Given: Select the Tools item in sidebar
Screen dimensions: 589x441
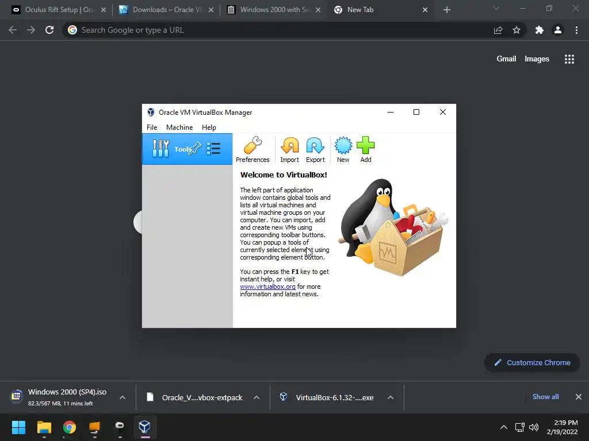Looking at the screenshot, I should coord(187,149).
